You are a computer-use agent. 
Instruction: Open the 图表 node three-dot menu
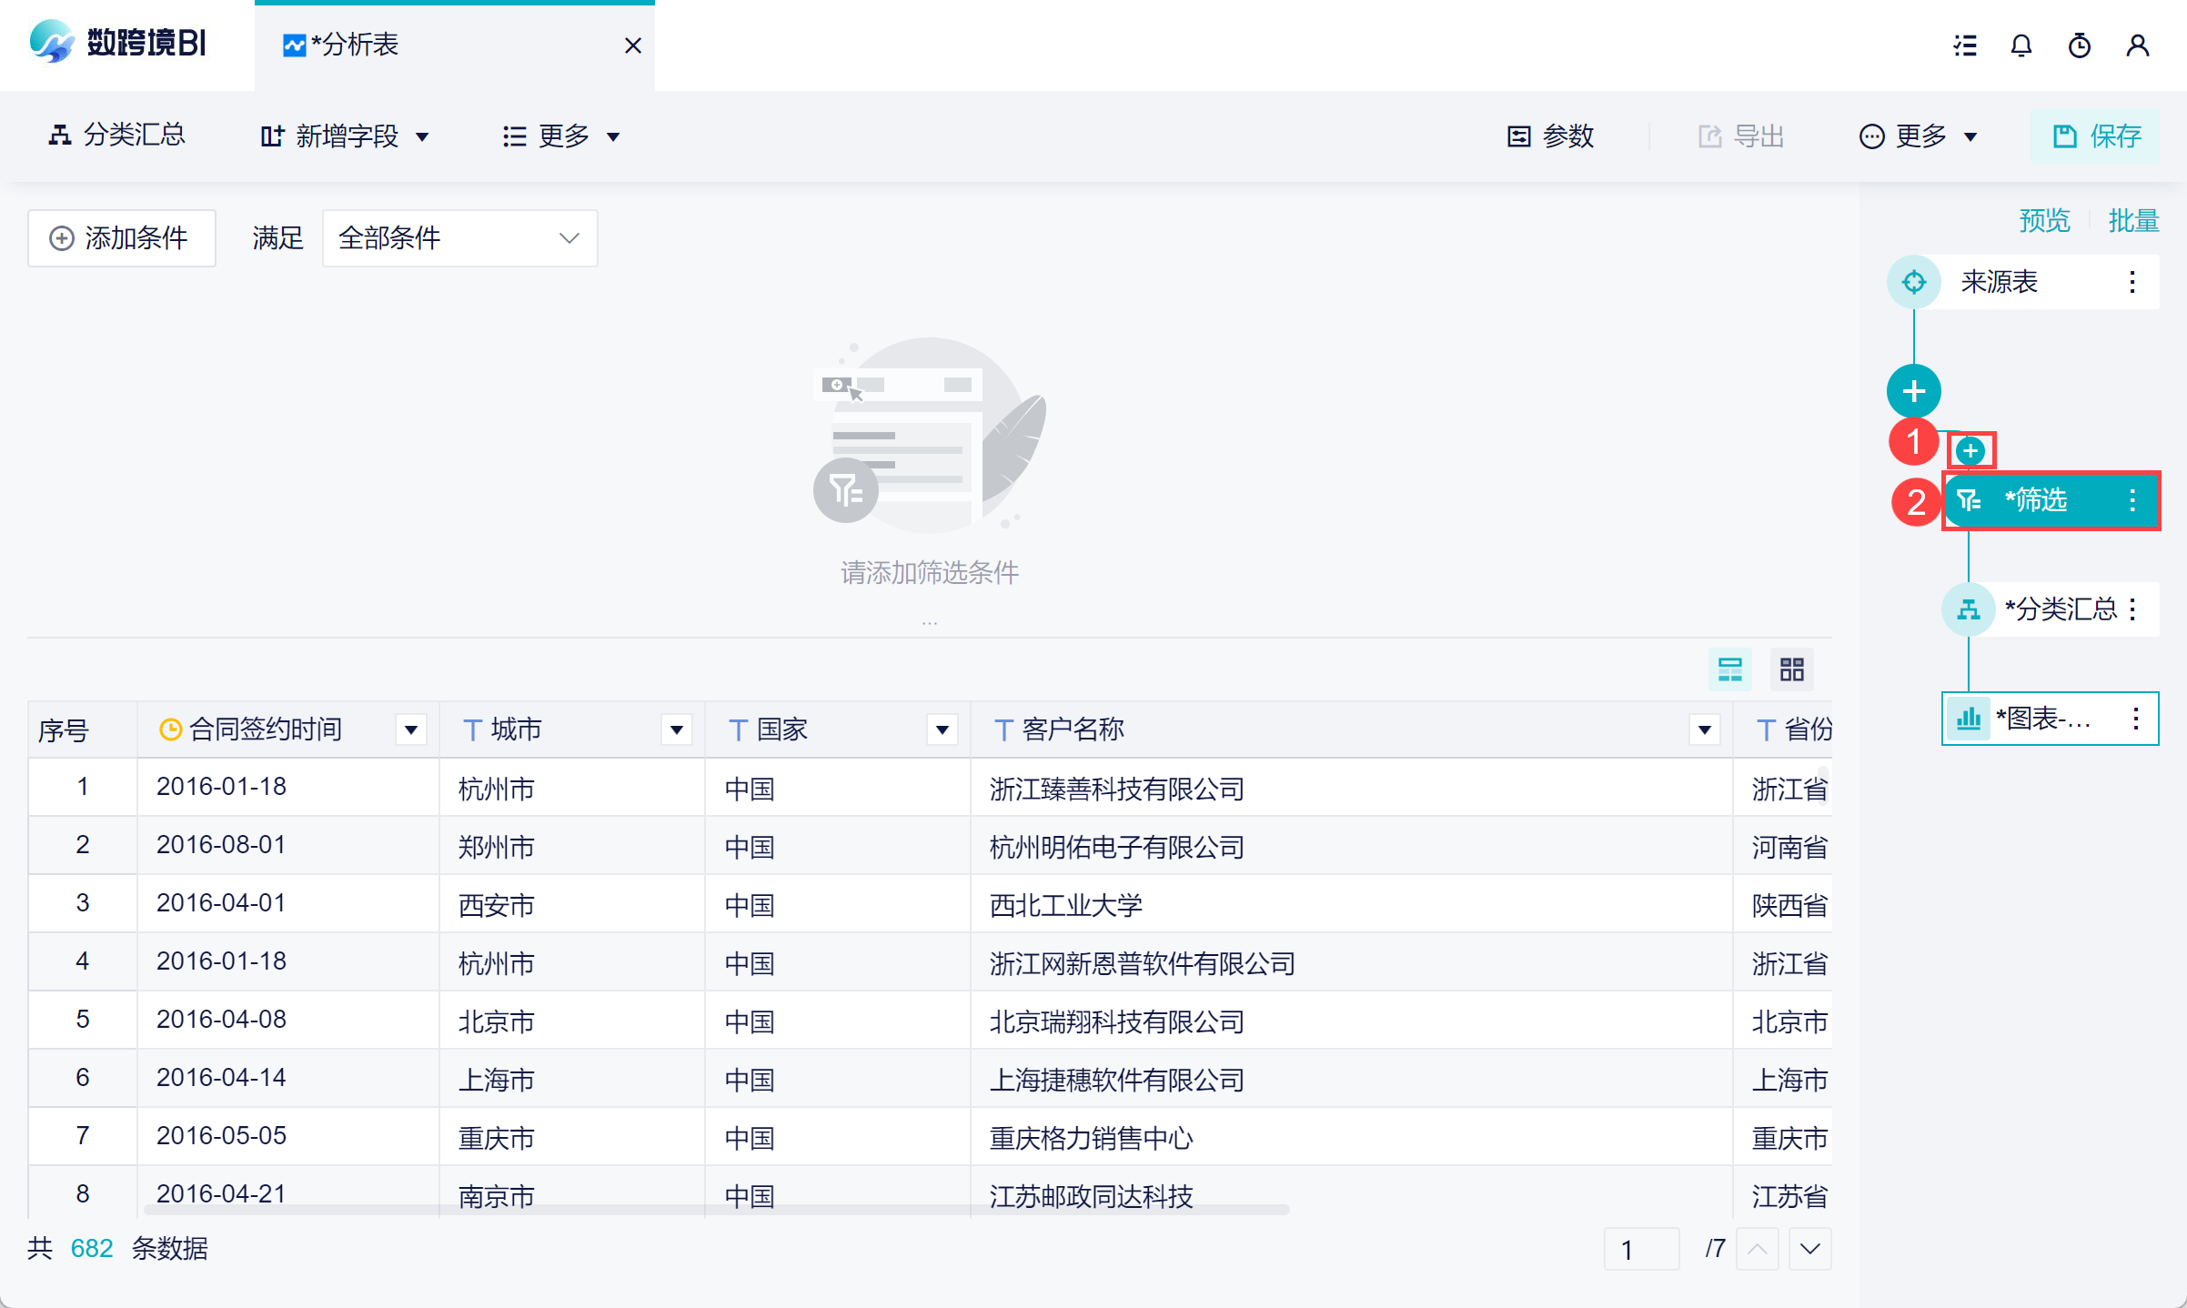[x=2135, y=719]
